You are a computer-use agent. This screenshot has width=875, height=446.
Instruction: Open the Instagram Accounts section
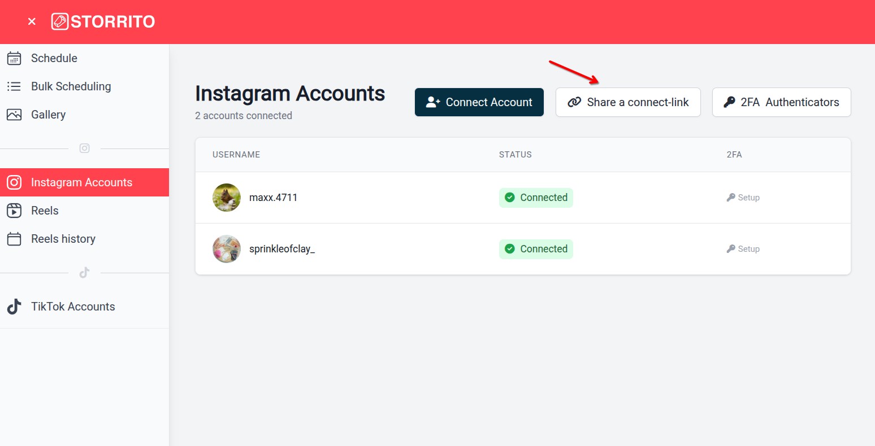coord(81,182)
